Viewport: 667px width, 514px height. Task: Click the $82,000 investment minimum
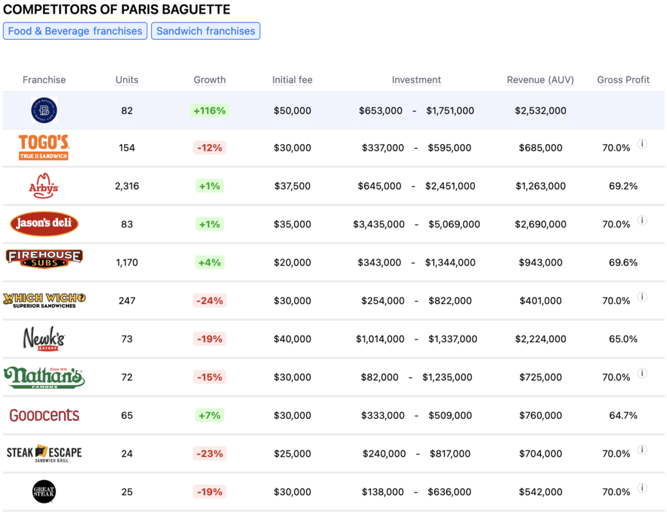click(x=380, y=377)
